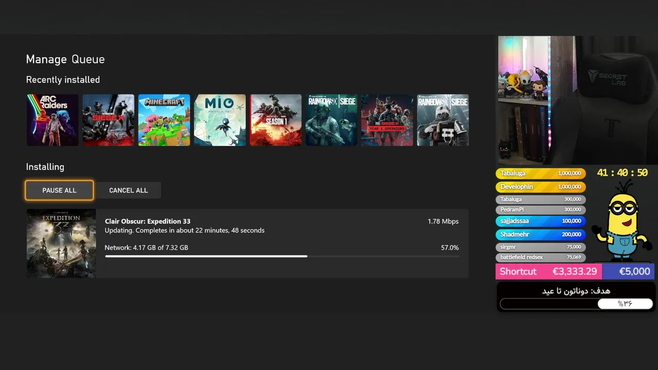The width and height of the screenshot is (658, 370).
Task: Click the 1.78 Mbps download speed
Action: coord(443,221)
